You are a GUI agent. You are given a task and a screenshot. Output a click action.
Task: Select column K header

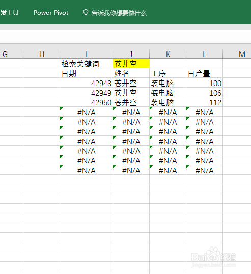pyautogui.click(x=168, y=54)
